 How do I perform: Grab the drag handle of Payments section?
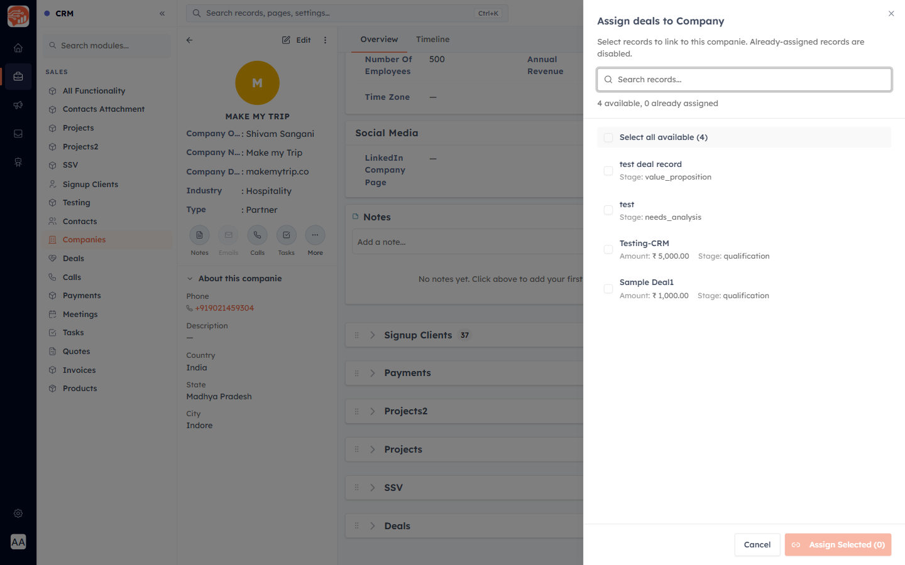coord(356,373)
